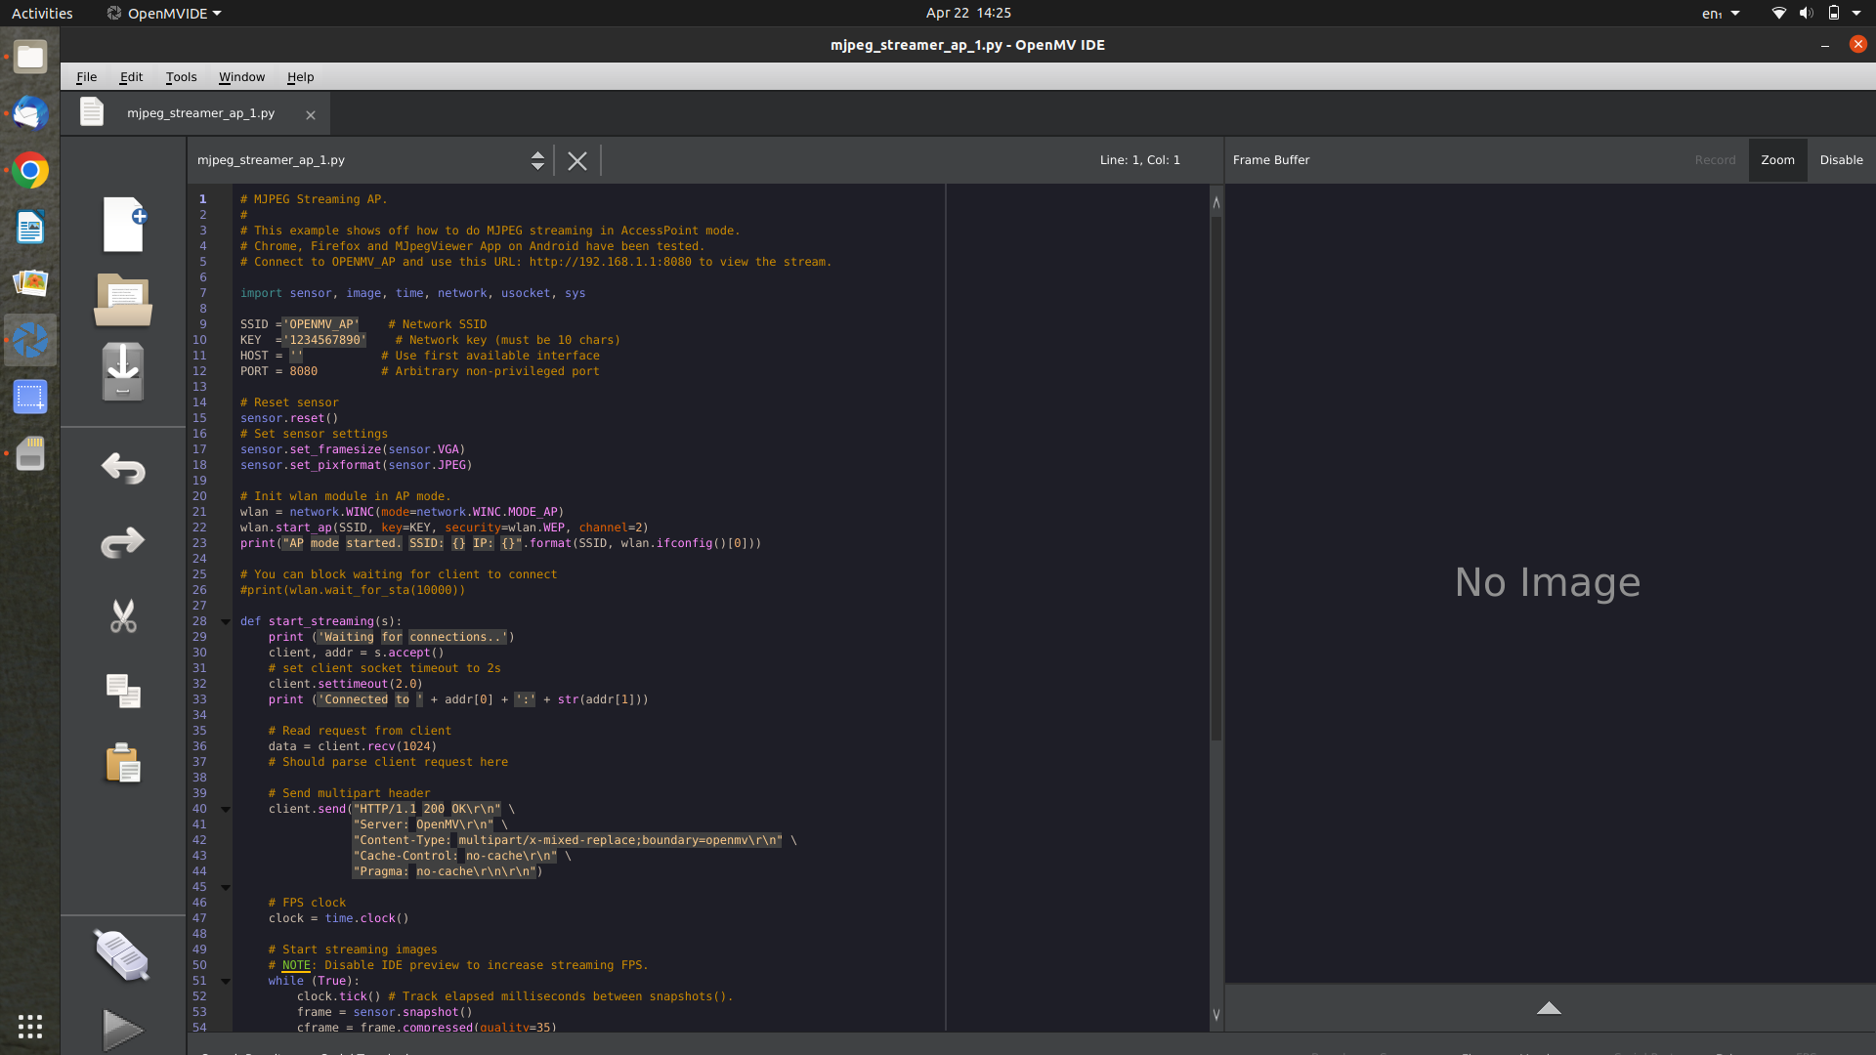Open an existing file

click(122, 300)
